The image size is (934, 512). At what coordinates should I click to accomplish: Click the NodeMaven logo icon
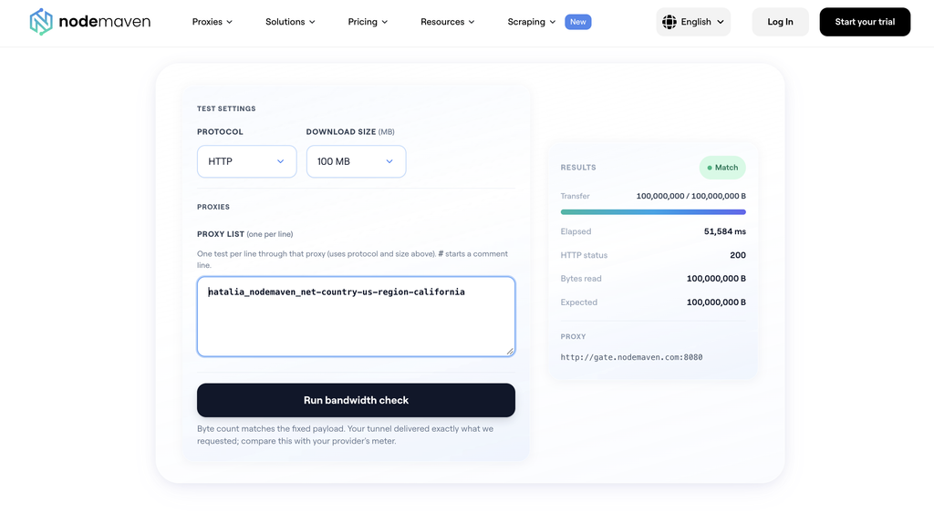(x=41, y=22)
